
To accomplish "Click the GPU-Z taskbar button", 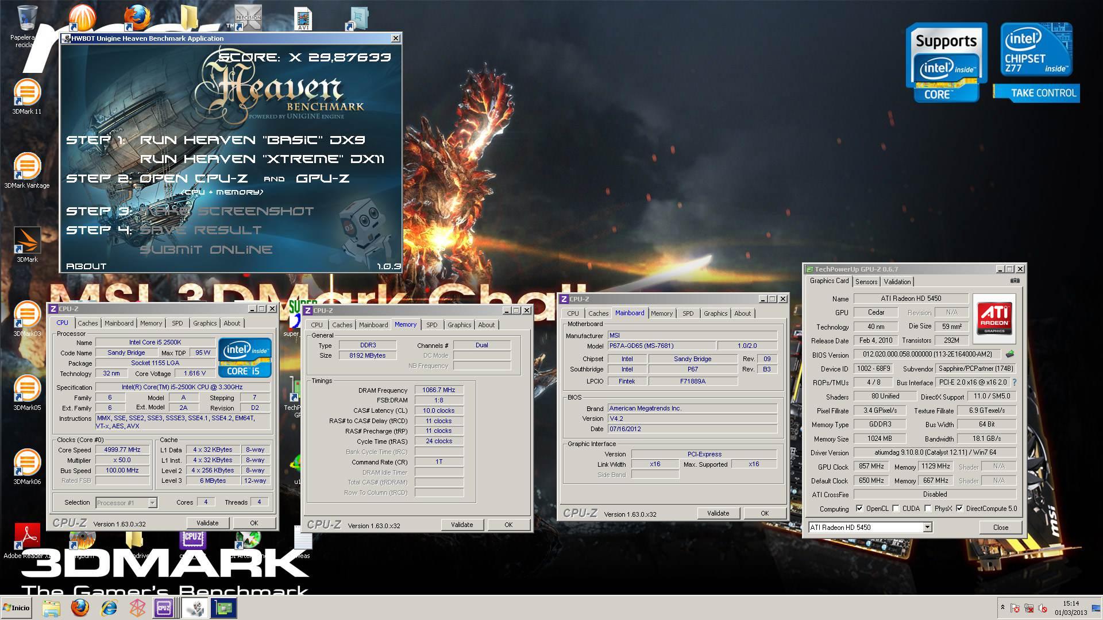I will (x=223, y=608).
